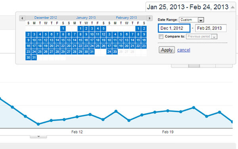Pick December 31 in the calendar
Image resolution: width=238 pixels, height=149 pixels.
[34, 58]
